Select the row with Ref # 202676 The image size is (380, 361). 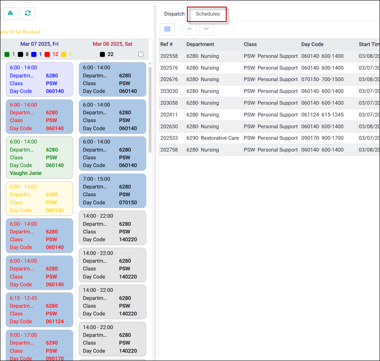coord(269,79)
